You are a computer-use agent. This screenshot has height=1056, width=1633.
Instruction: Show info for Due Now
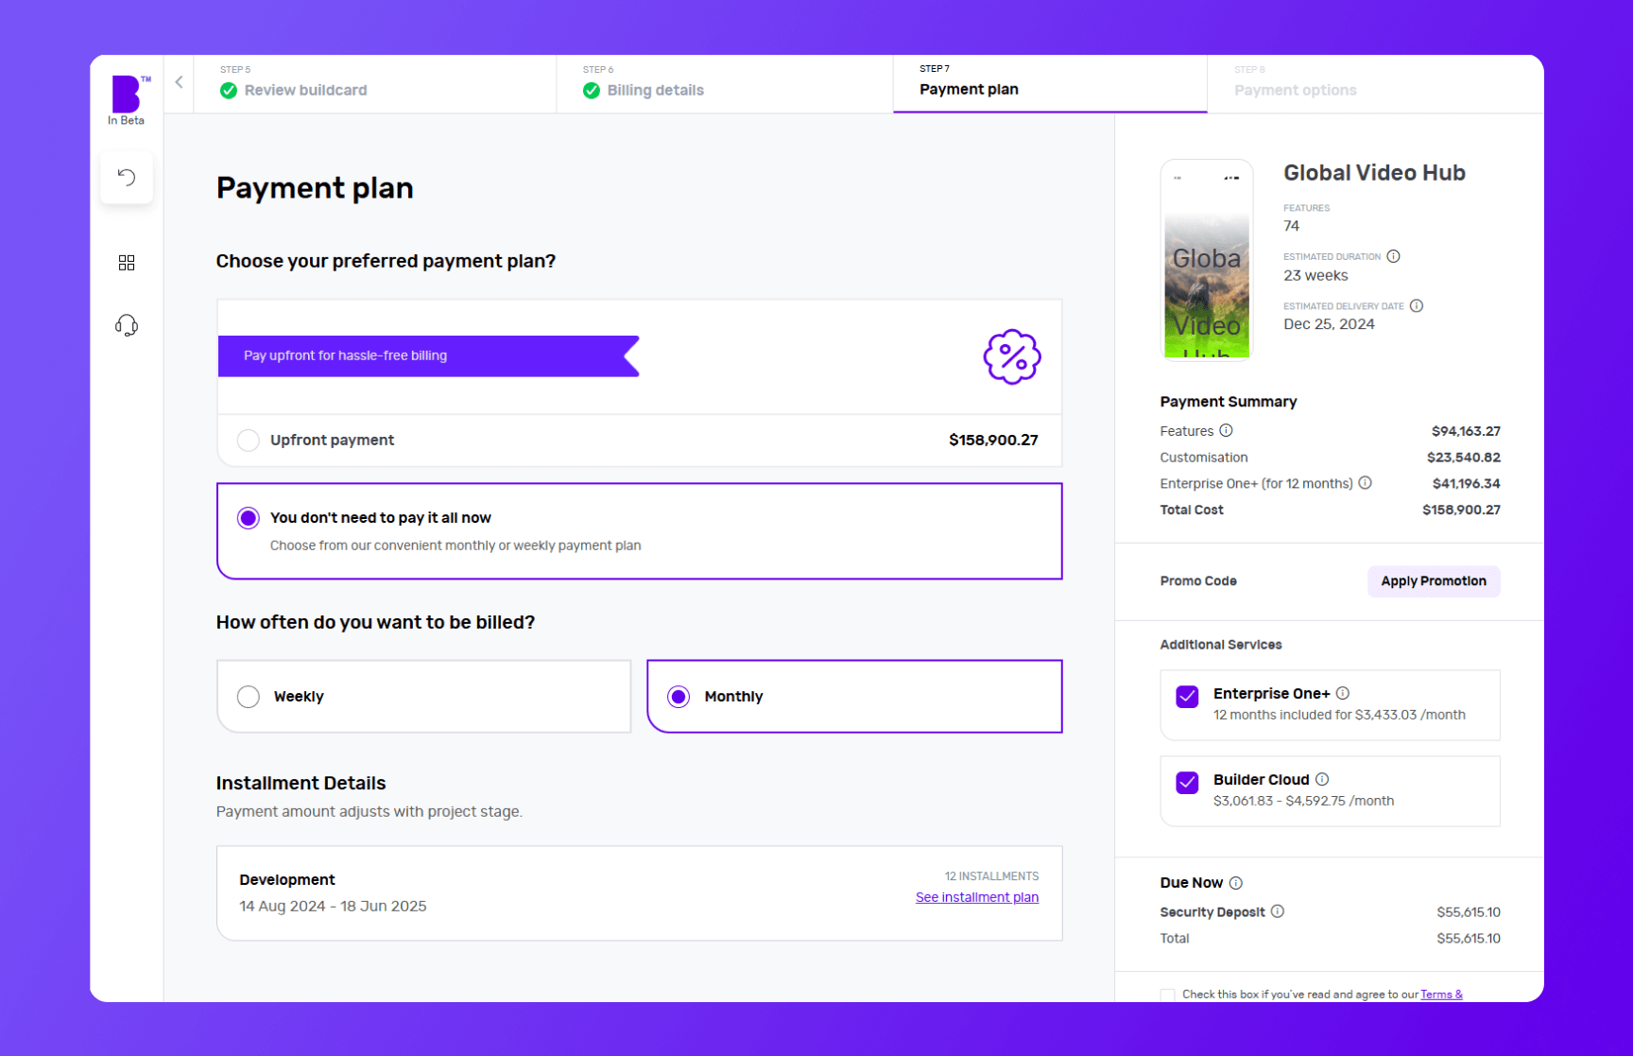(x=1235, y=883)
